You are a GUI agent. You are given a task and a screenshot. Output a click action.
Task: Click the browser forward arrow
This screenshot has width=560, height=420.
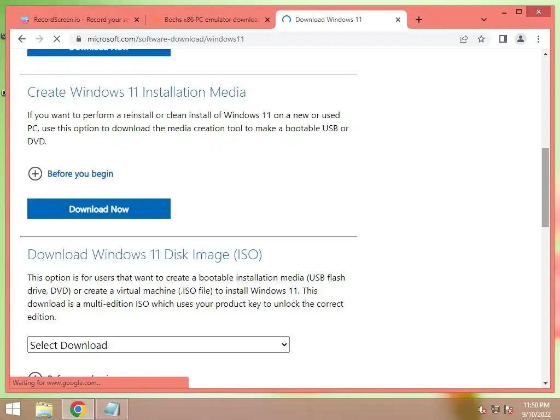pos(39,39)
